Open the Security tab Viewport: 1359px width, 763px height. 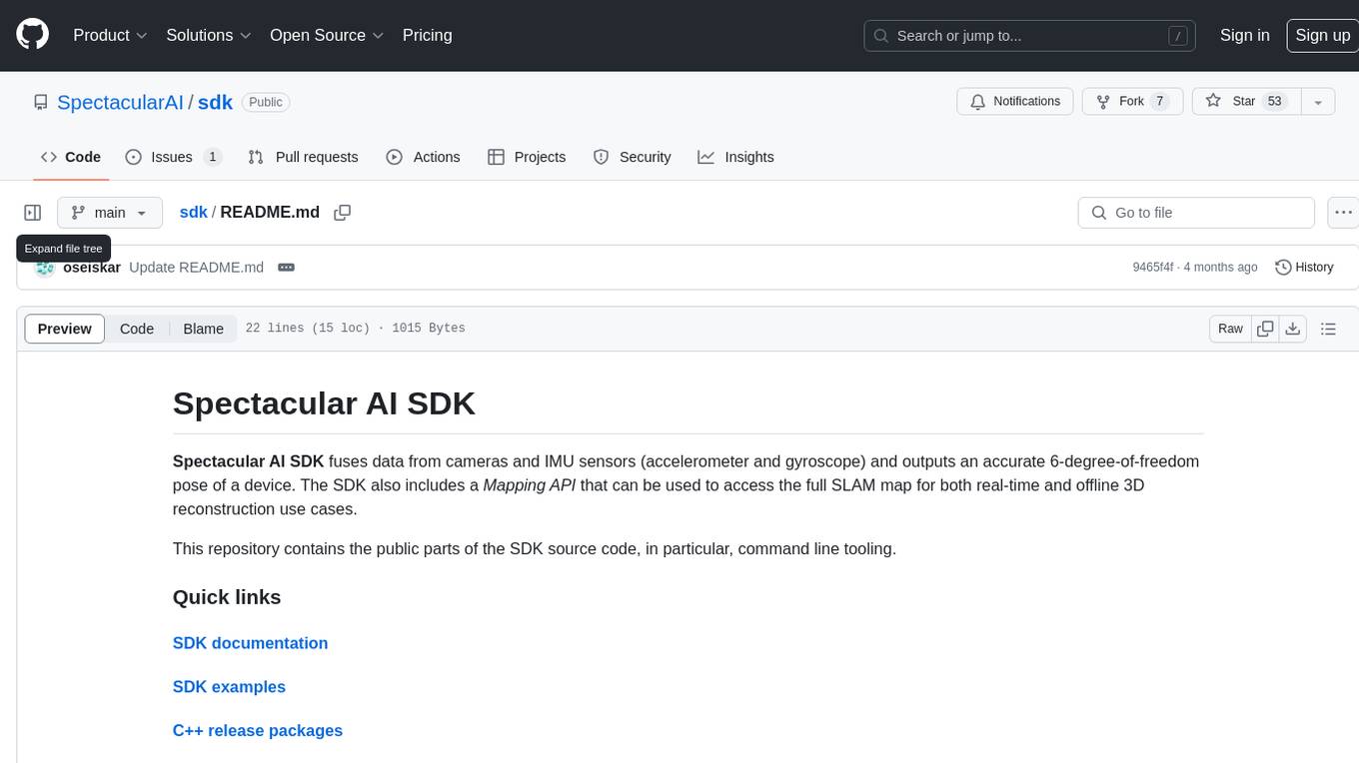click(632, 157)
